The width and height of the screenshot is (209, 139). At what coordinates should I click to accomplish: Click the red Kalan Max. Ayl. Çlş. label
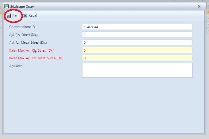click(x=32, y=50)
